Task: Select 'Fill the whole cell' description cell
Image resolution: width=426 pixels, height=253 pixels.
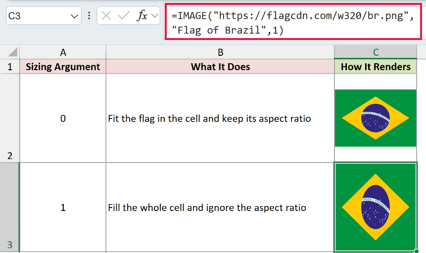Action: tap(220, 207)
